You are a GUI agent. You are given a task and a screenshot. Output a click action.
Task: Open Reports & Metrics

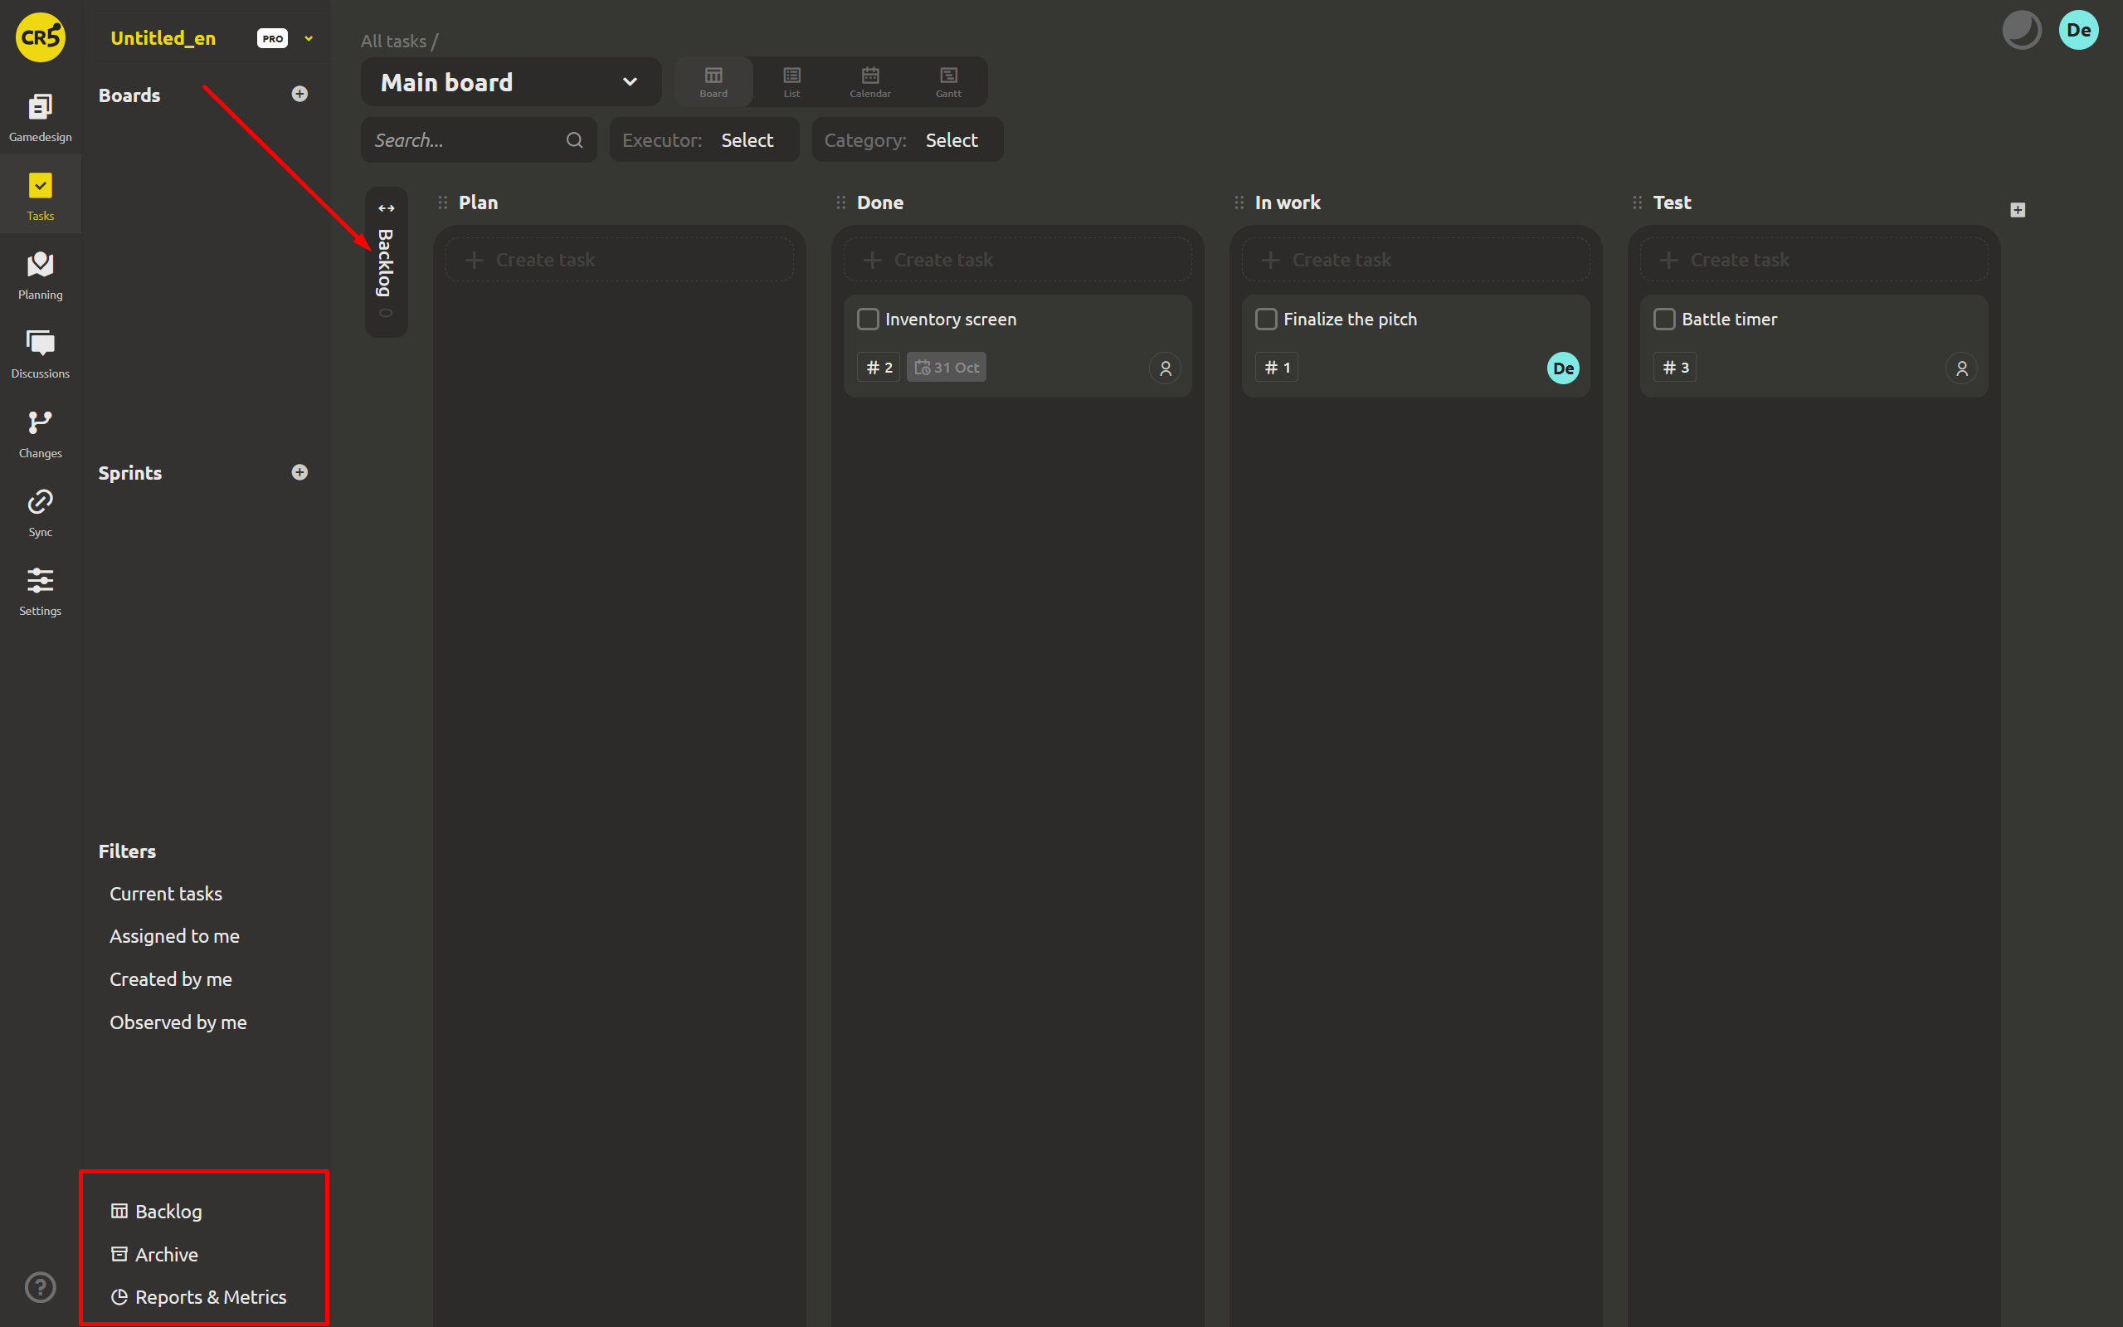tap(198, 1296)
